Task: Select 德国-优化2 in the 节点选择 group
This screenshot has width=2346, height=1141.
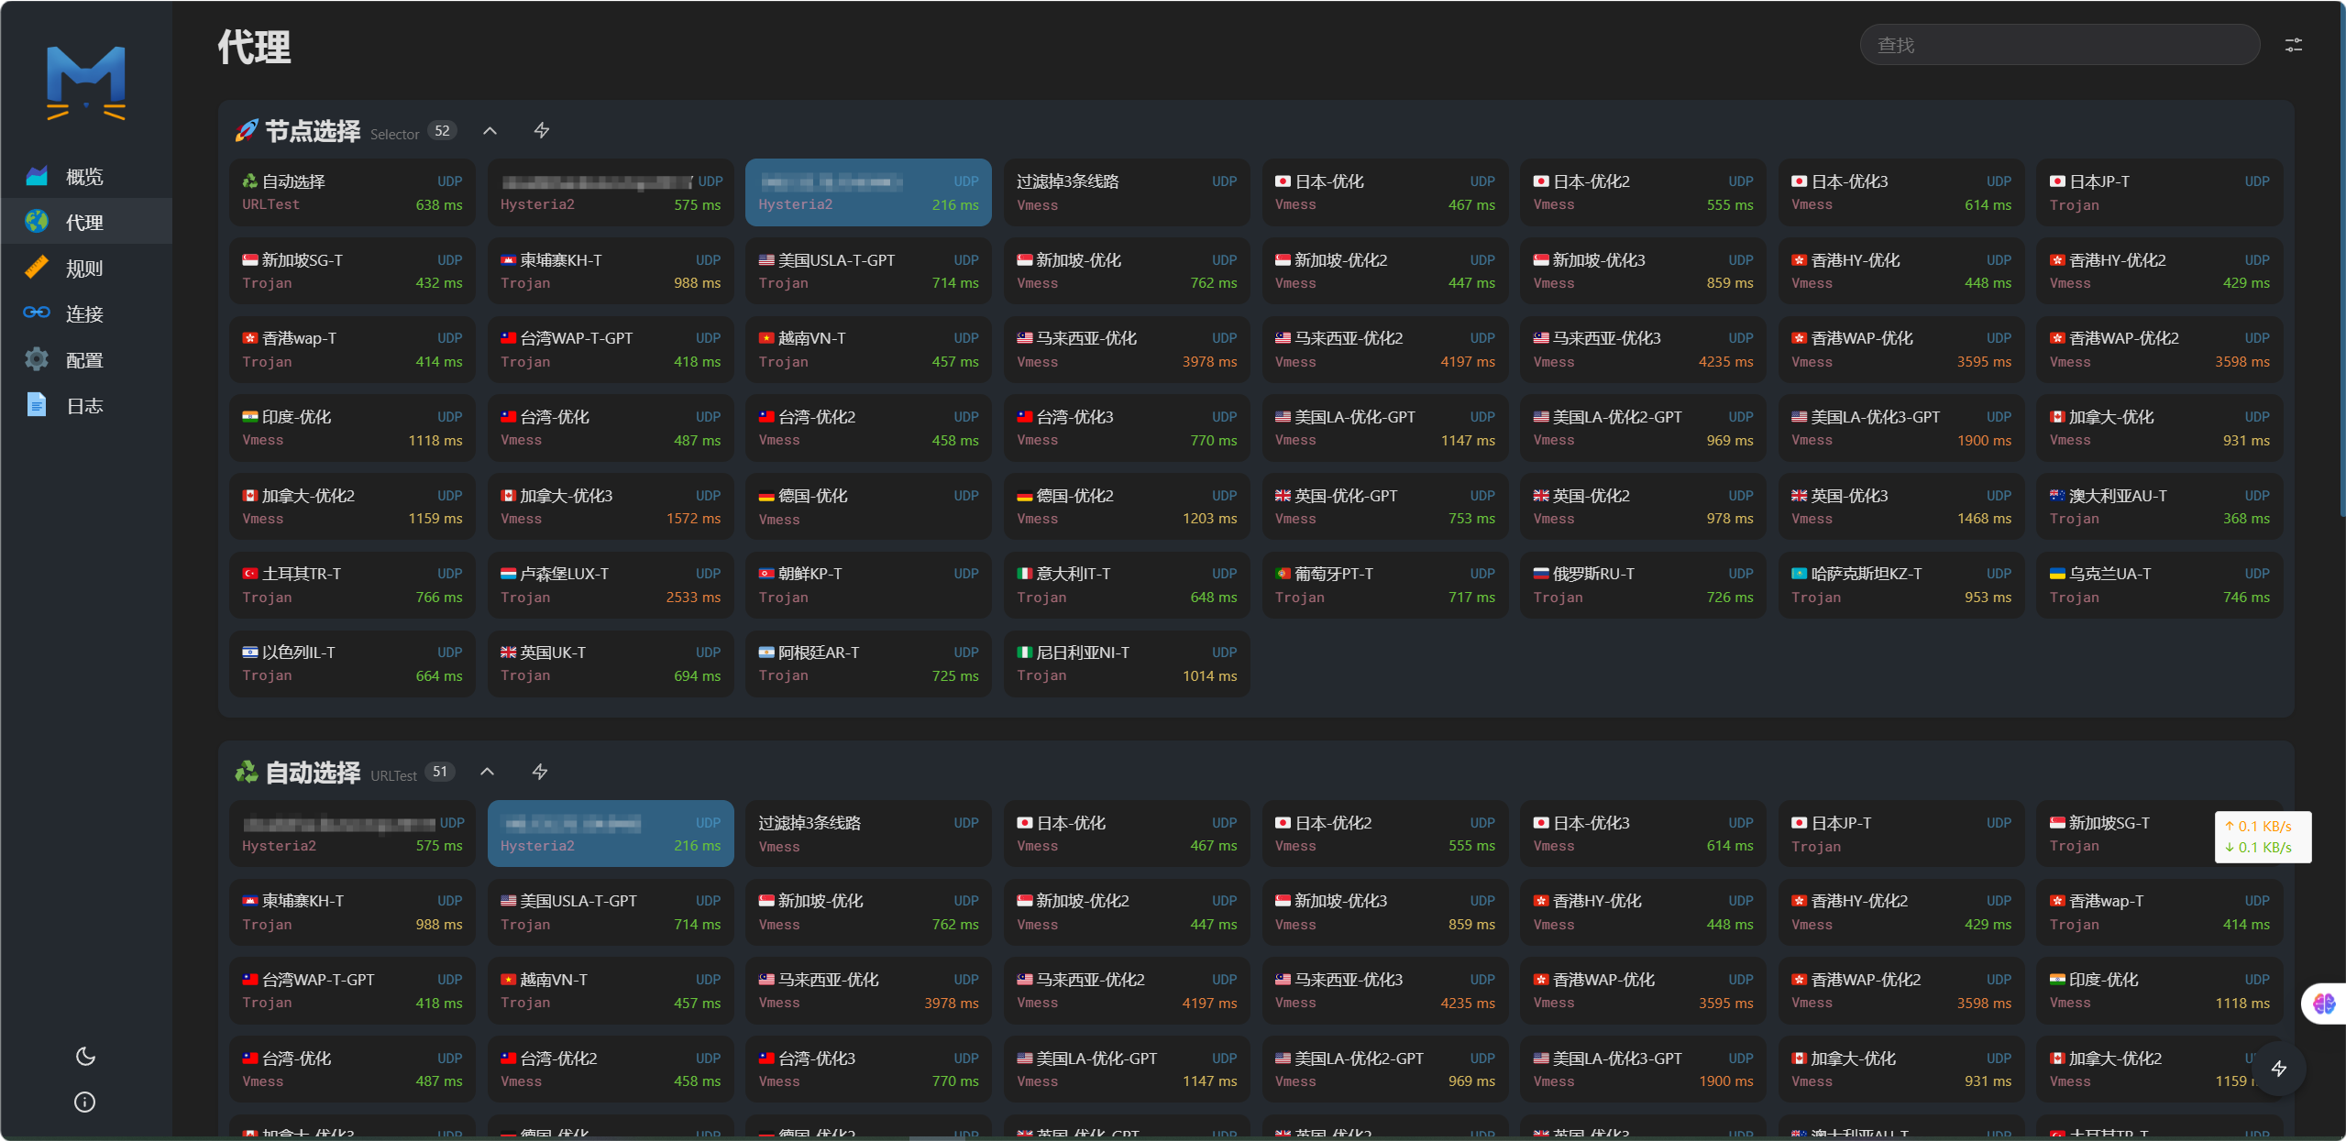Action: (x=1127, y=507)
